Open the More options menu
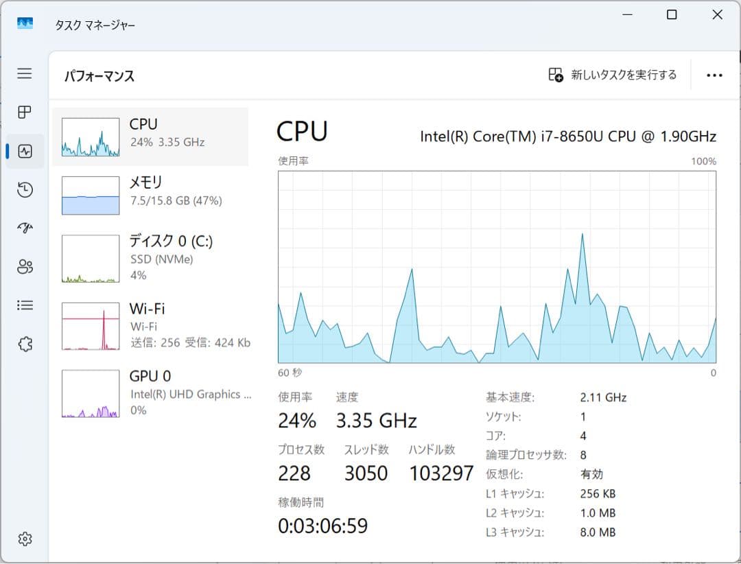The width and height of the screenshot is (741, 564). 715,75
